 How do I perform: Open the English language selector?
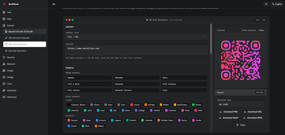pos(277,4)
